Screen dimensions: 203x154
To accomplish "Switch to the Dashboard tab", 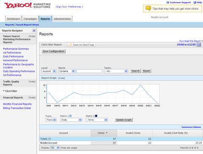I will [x=14, y=19].
